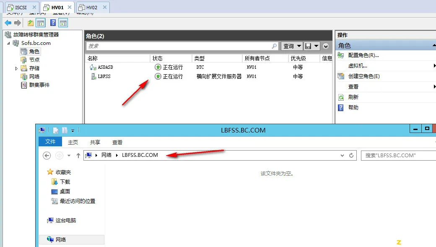
Task: Click the 帮助 action
Action: (x=353, y=107)
